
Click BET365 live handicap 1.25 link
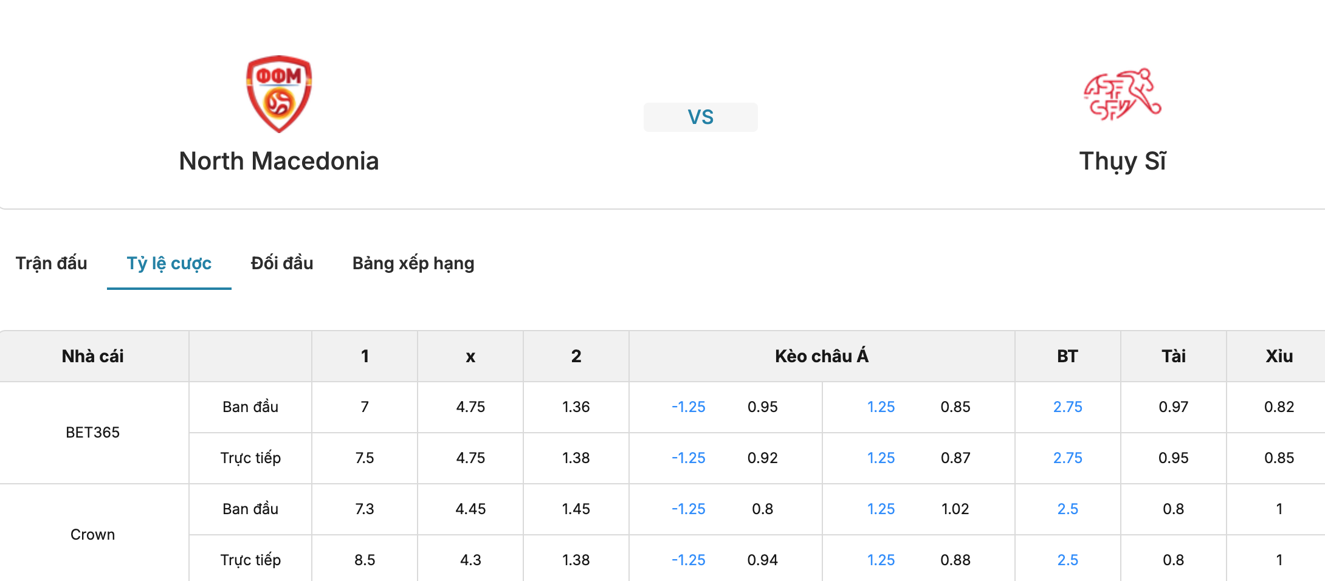pyautogui.click(x=881, y=458)
